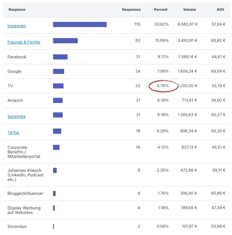This screenshot has height=235, width=232.
Task: Click Display Werbung auf Websites label
Action: [x=24, y=210]
